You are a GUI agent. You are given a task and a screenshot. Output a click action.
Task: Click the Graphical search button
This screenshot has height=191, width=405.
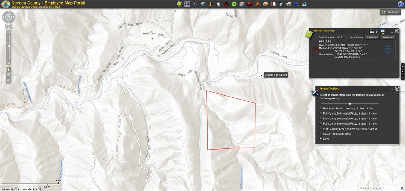388,37
